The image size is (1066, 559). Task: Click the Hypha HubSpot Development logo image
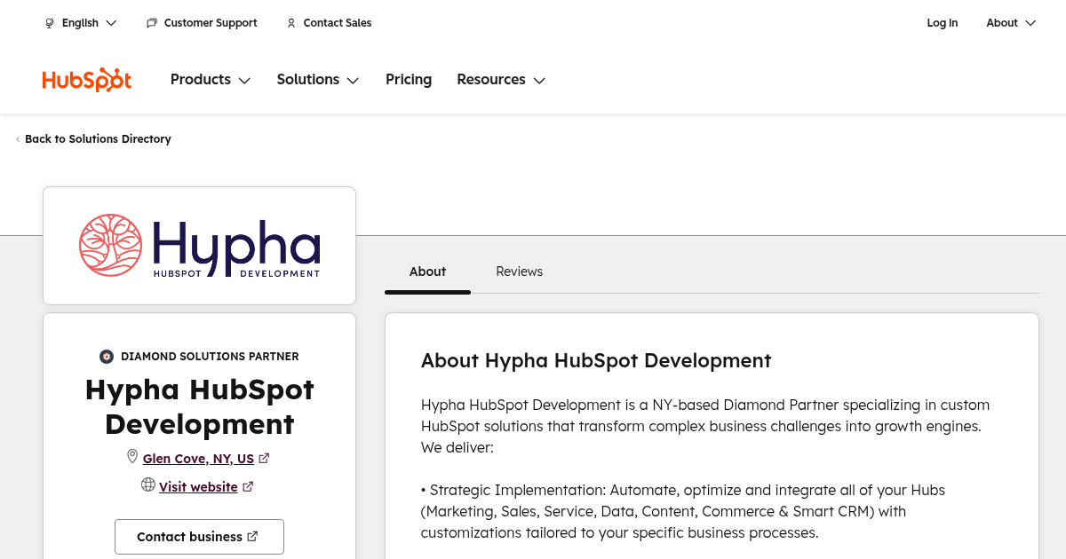pos(199,246)
